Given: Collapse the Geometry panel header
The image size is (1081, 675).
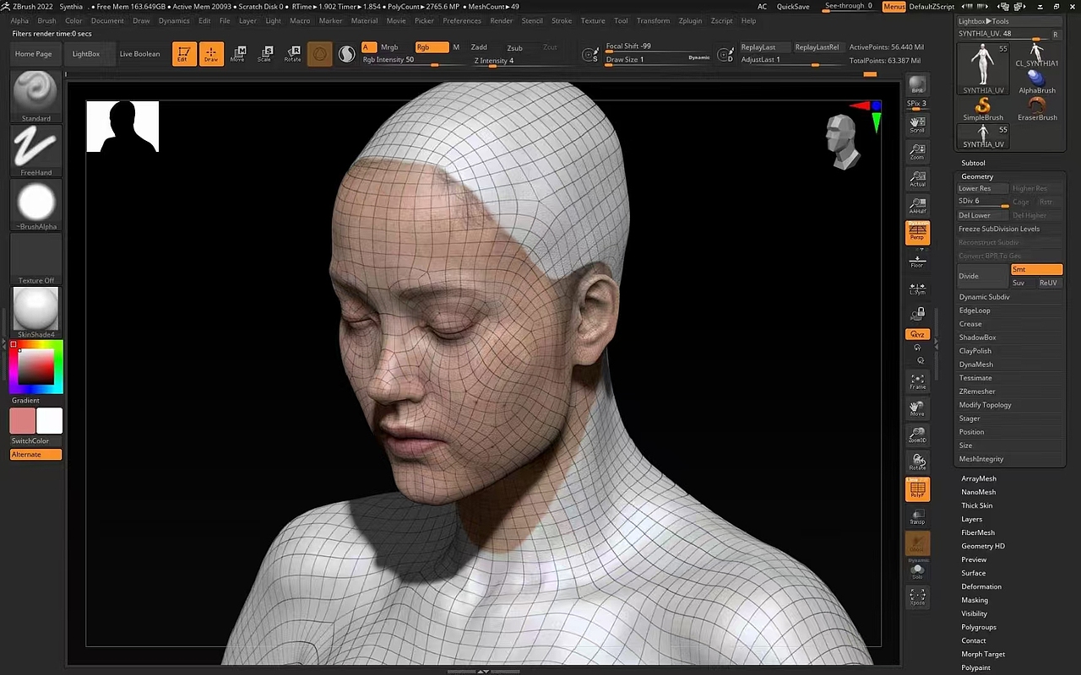Looking at the screenshot, I should pos(977,176).
